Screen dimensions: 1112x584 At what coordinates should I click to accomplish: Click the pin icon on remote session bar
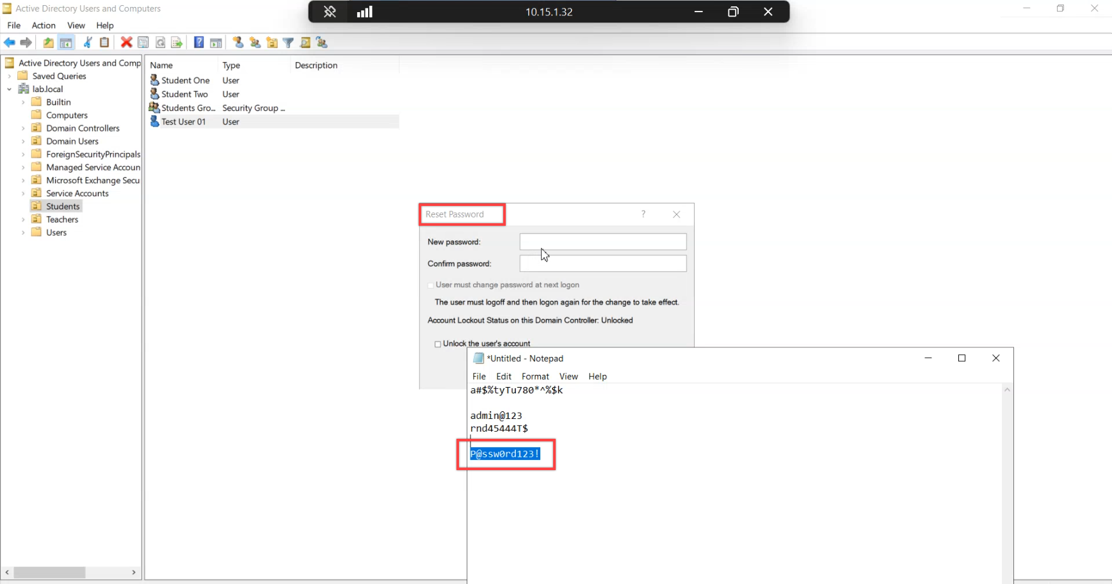coord(330,12)
